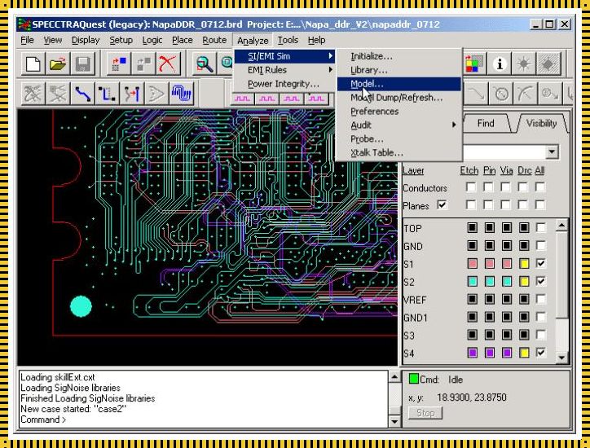The width and height of the screenshot is (590, 448).
Task: Click the yellow S1 Drc color swatch
Action: click(524, 263)
